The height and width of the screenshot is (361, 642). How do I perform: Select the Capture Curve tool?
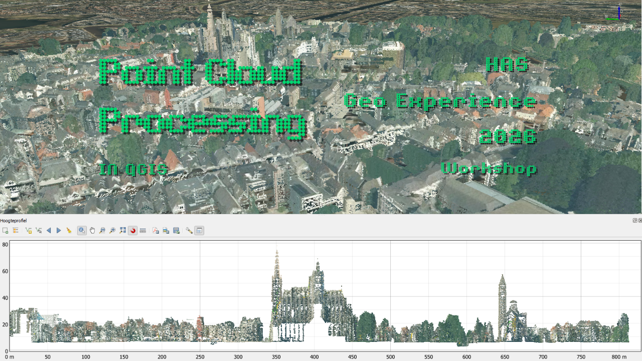point(29,231)
